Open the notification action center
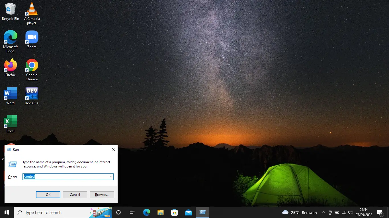Screen dimensions: 389x218 380,212
